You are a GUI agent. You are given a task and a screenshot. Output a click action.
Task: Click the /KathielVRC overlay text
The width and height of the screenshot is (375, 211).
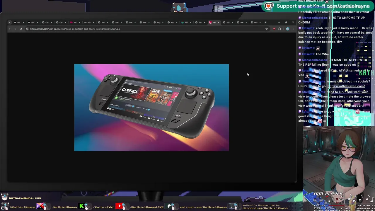[104, 207]
